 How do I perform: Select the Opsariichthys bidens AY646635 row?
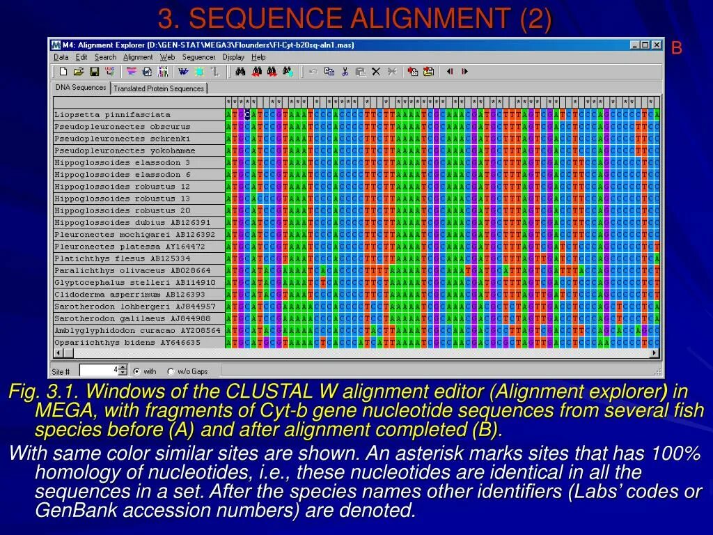coord(139,342)
